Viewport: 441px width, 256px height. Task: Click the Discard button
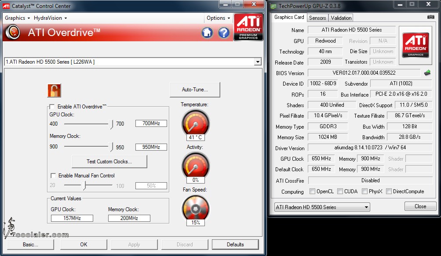185,245
